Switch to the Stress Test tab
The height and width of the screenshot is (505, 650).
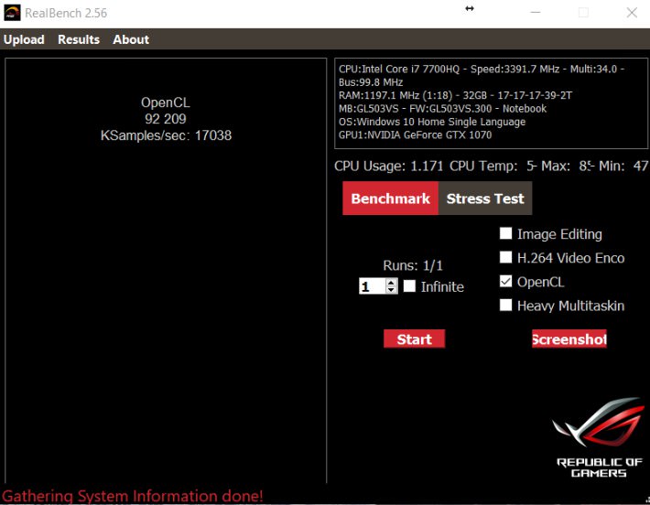point(485,199)
